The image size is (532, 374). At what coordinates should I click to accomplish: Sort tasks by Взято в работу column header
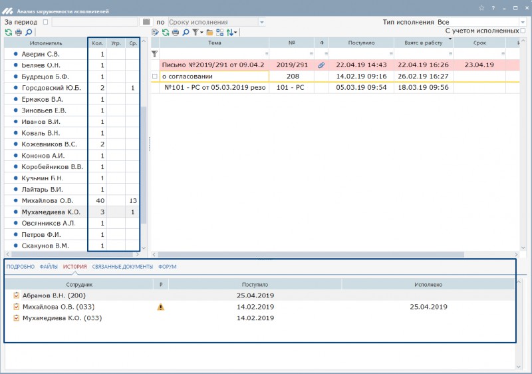pyautogui.click(x=424, y=43)
